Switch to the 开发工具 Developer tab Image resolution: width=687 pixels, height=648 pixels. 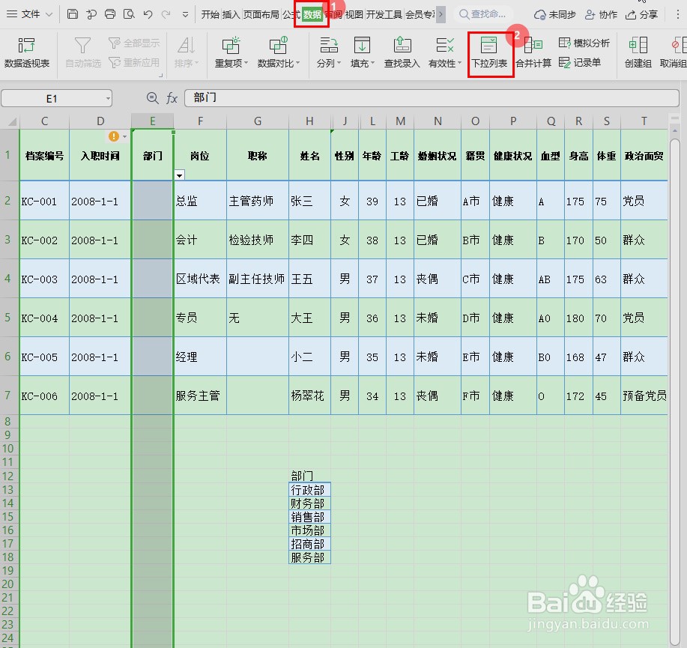tap(384, 14)
